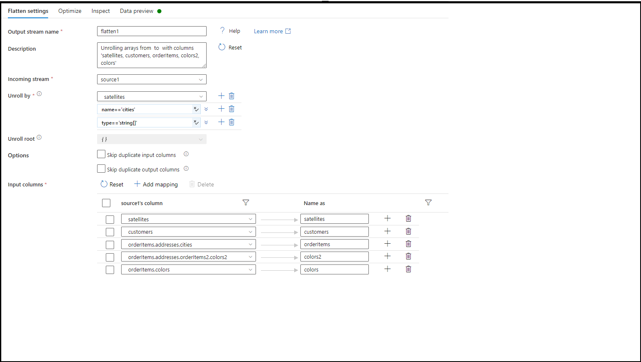Open expression builder for name=='cities' condition
The width and height of the screenshot is (641, 362).
tap(196, 109)
